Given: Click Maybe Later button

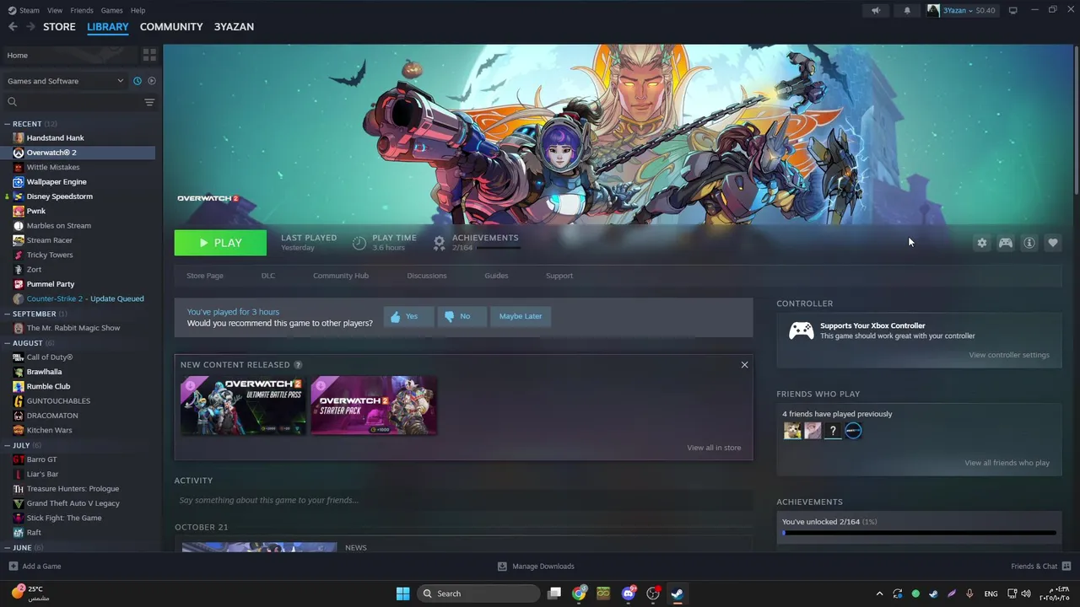Looking at the screenshot, I should (521, 316).
